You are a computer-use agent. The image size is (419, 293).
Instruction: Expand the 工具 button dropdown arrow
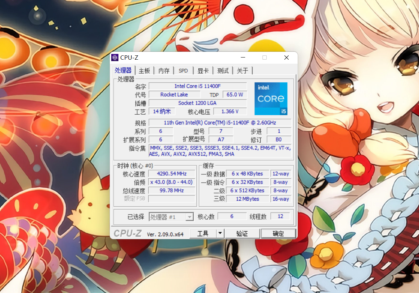coord(220,233)
